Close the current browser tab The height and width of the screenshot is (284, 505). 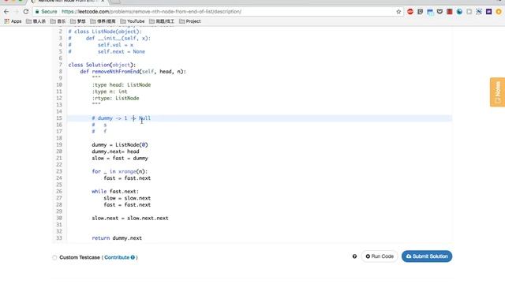tap(103, 2)
